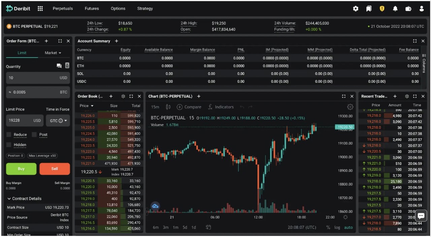This screenshot has height=237, width=431.
Task: Open the wallet icon in the top bar
Action: point(408,8)
